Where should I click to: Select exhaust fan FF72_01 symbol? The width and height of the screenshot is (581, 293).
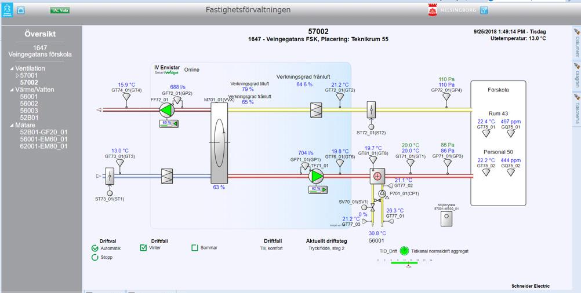click(x=166, y=110)
